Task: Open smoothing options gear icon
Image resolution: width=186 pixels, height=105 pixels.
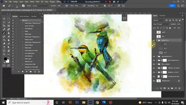Action: click(105, 6)
